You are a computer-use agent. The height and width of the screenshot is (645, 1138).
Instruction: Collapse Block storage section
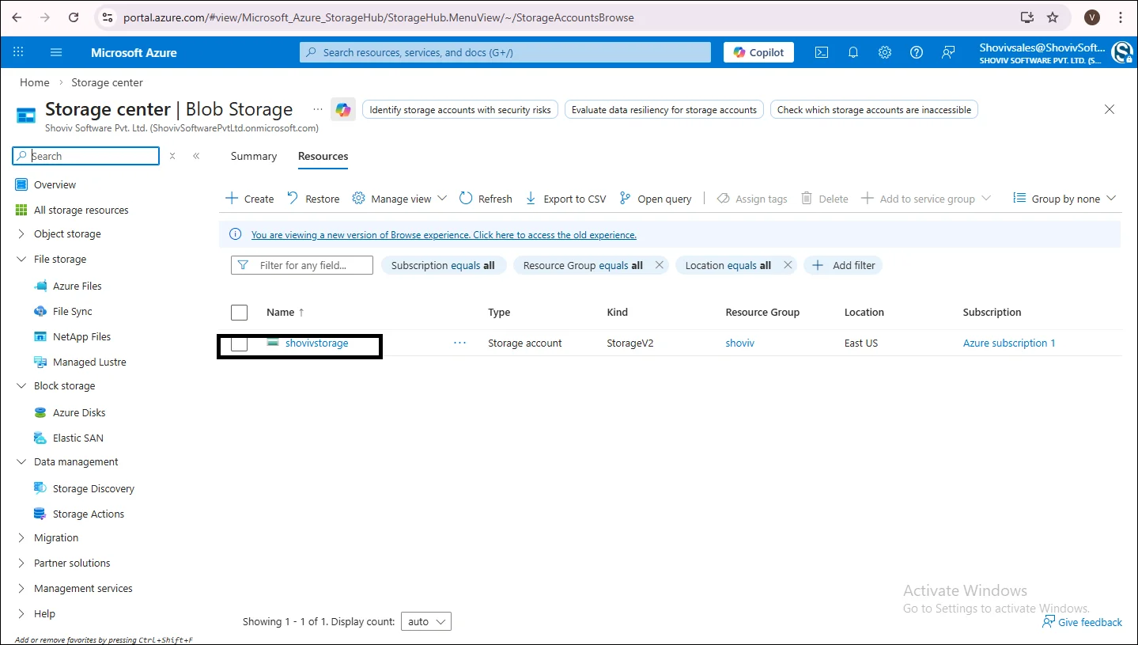point(21,386)
